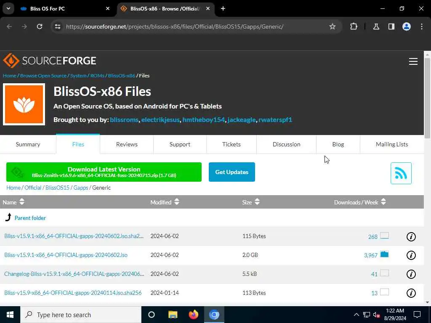Screen dimensions: 431x323
Task: Open blissroms contributor profile
Action: point(124,120)
